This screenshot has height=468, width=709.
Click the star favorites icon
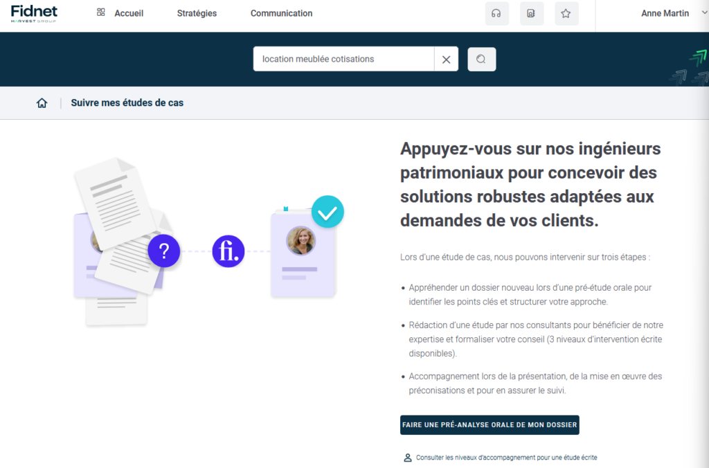point(566,14)
